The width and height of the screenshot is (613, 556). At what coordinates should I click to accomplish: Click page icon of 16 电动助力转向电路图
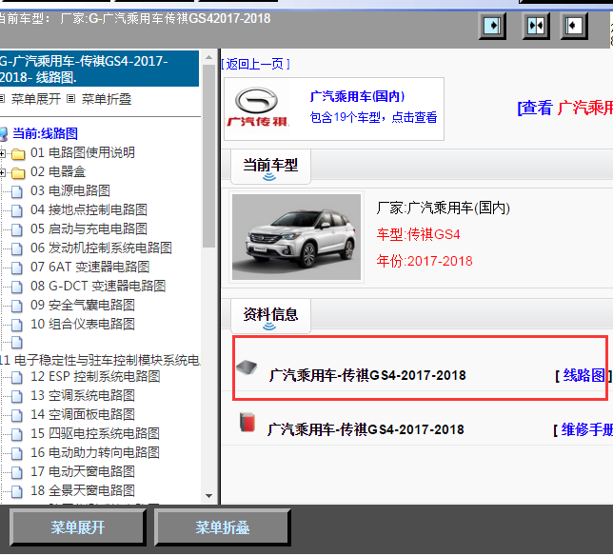pos(16,453)
